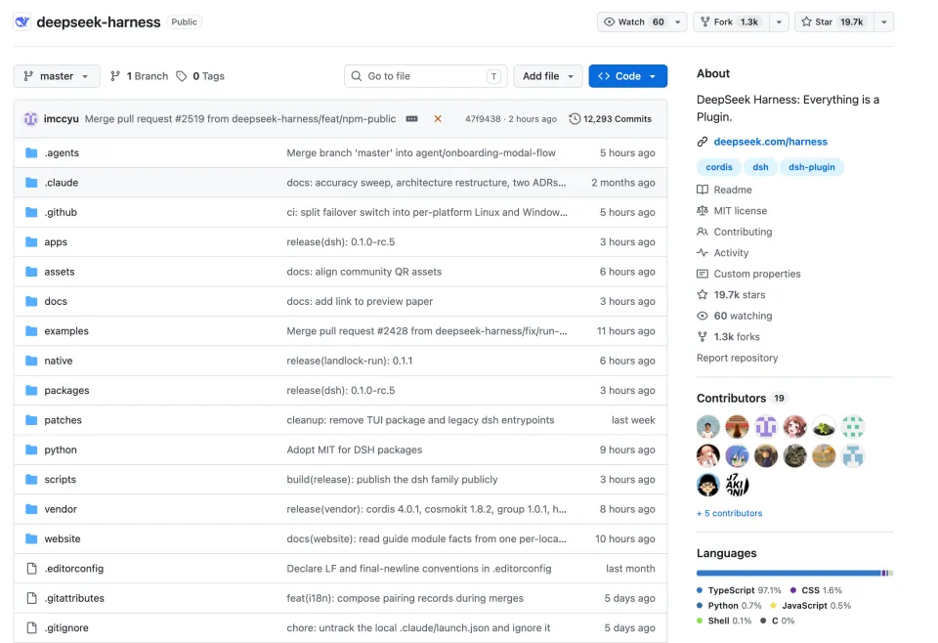The width and height of the screenshot is (938, 643).
Task: Click the branch icon beside 1 Branch
Action: click(115, 76)
